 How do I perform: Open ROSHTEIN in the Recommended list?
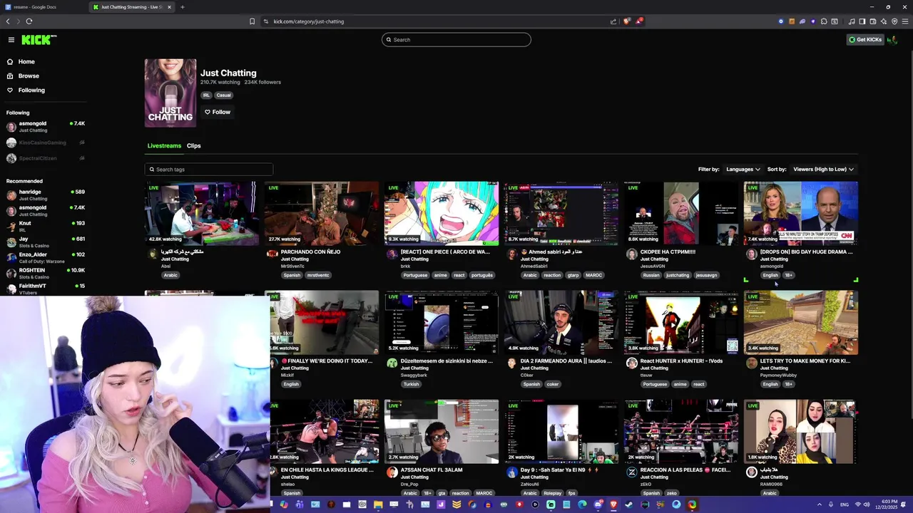pos(46,274)
